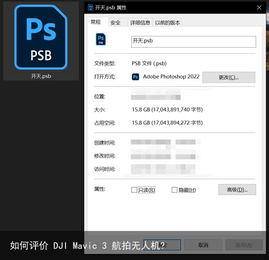Click the 创建时间: label
The image size is (269, 260).
[x=105, y=143]
